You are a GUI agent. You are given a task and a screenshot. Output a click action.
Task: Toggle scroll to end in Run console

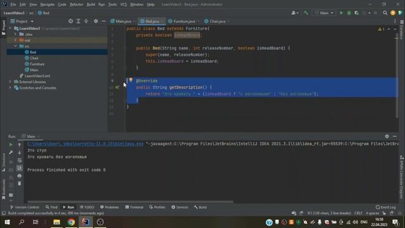(20, 168)
